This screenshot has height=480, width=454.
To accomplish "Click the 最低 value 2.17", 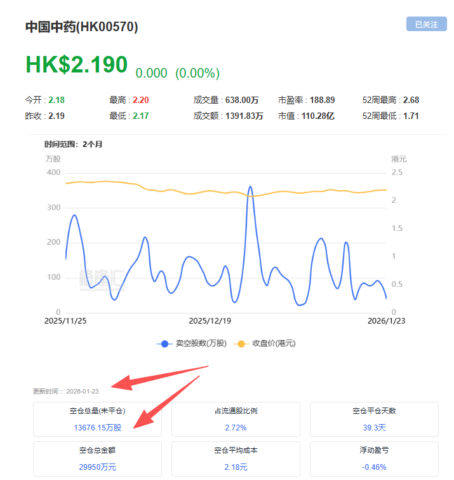I will 140,116.
